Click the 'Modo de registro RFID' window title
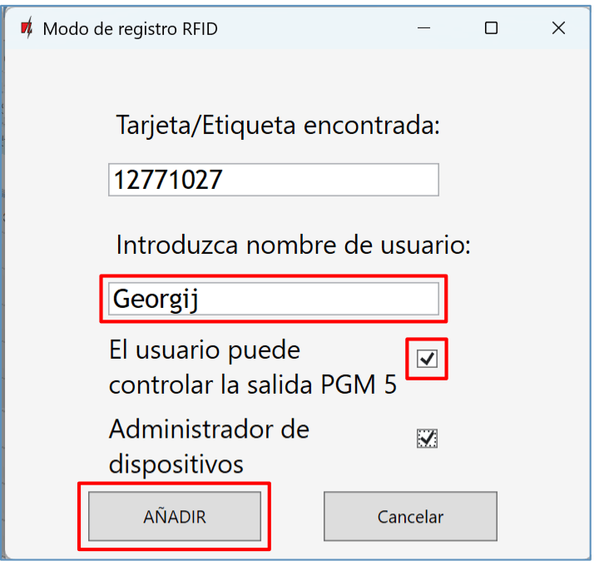 click(x=130, y=28)
